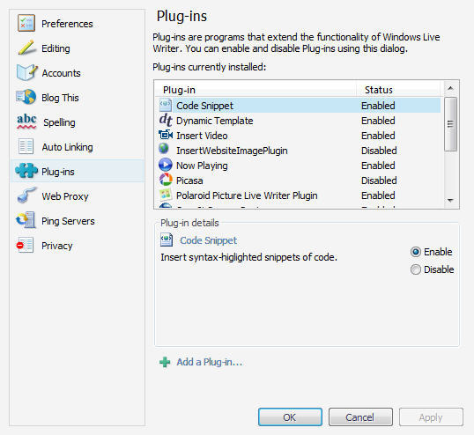This screenshot has width=474, height=435.
Task: Select the Insert Video plug-in row
Action: (x=300, y=136)
